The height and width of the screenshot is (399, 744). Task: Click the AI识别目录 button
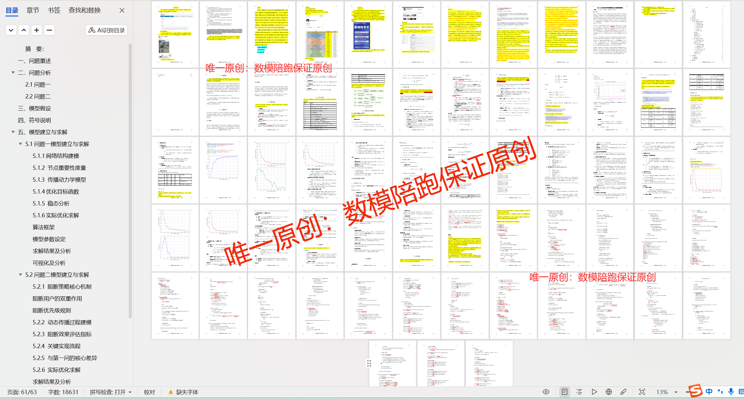pos(106,30)
